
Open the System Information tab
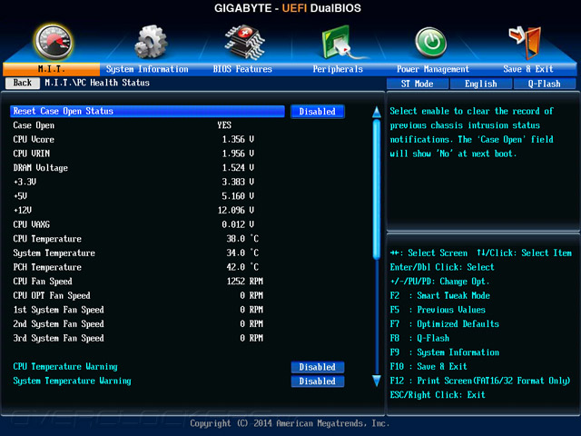tap(147, 69)
